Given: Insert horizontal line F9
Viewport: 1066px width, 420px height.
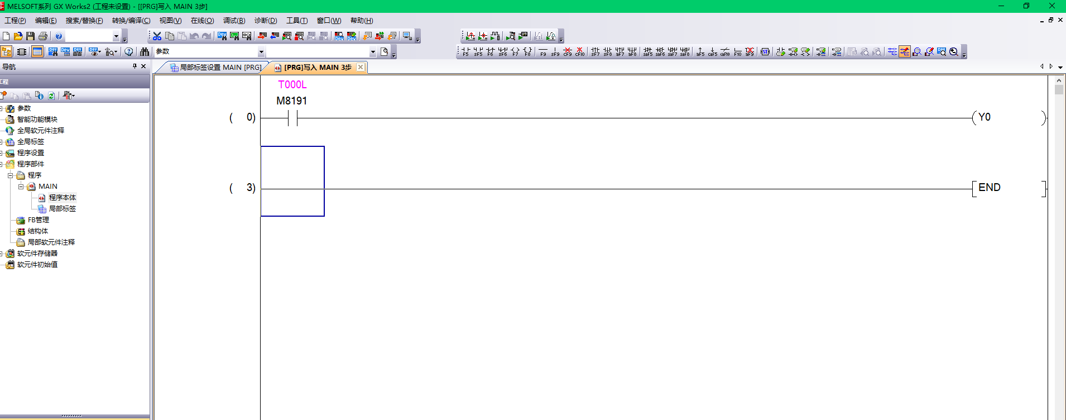Looking at the screenshot, I should 543,52.
